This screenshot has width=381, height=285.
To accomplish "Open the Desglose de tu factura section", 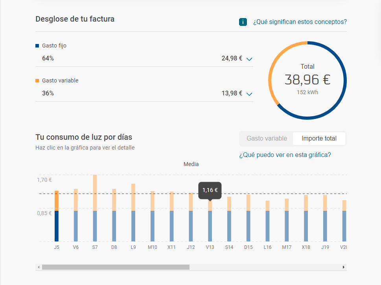I will [x=75, y=19].
